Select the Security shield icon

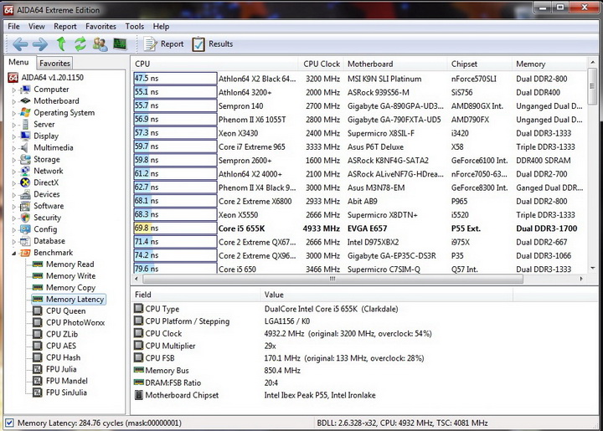coord(25,218)
